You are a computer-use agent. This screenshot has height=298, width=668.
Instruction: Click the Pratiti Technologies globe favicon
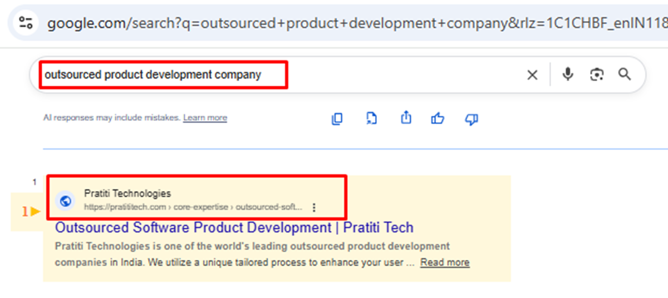pos(66,201)
